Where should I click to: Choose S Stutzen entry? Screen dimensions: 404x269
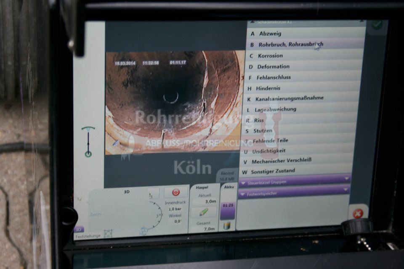(299, 131)
